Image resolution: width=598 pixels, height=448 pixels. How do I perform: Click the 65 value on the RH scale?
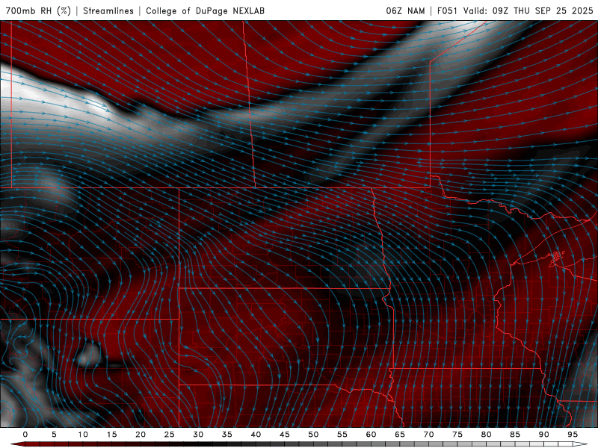click(x=400, y=435)
